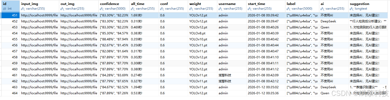Click the all_time column header
The width and height of the screenshot is (390, 100).
click(x=144, y=6)
